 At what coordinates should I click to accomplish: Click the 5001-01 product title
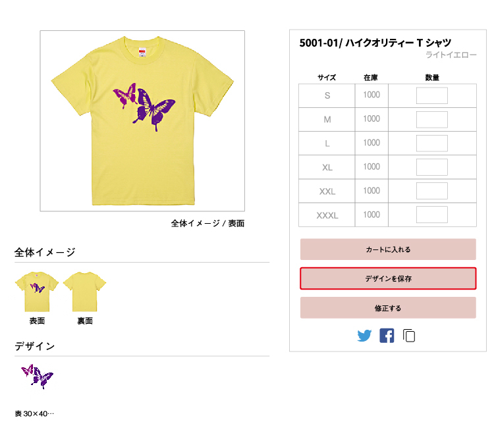tap(375, 43)
